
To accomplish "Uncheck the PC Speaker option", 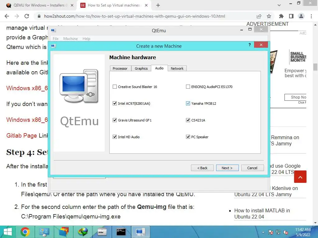I will tap(188, 137).
